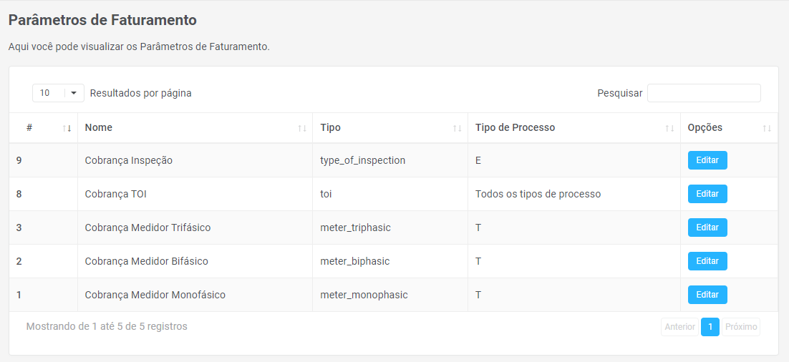The image size is (789, 362).
Task: Click sort arrows icon in Tipo column
Action: 457,128
